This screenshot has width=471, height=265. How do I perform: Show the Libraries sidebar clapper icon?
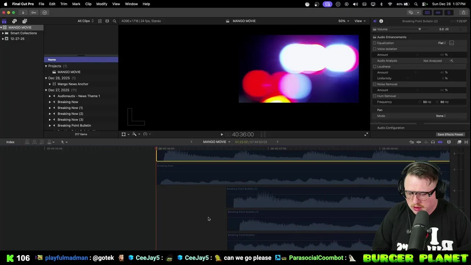click(4, 21)
